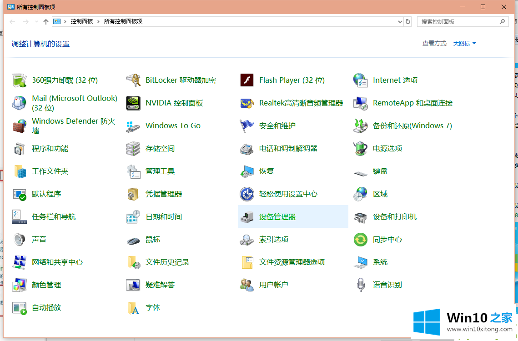Open the 恢复 icon
Image resolution: width=518 pixels, height=341 pixels.
coord(247,171)
